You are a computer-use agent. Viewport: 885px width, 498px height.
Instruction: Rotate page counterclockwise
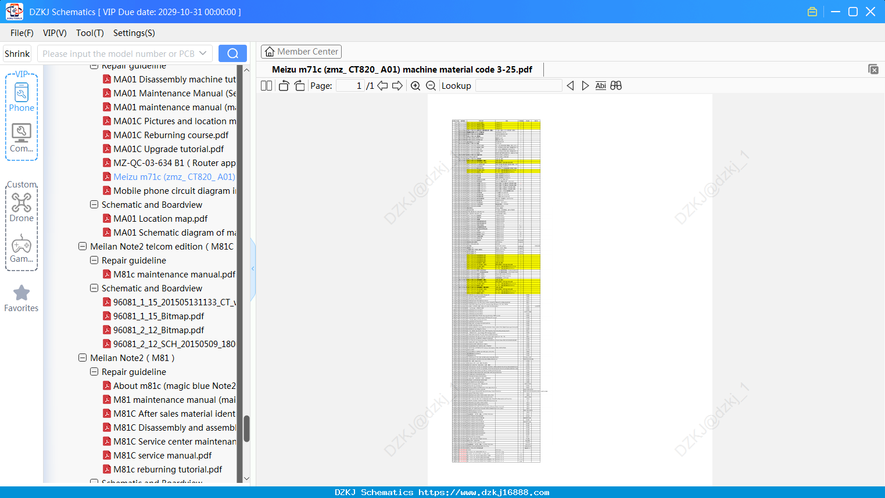click(284, 86)
